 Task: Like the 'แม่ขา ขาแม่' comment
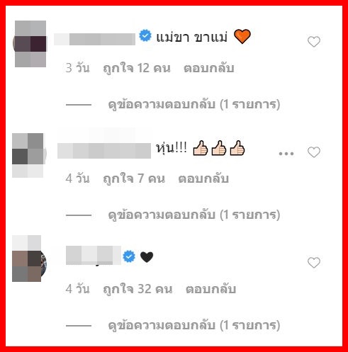point(314,42)
